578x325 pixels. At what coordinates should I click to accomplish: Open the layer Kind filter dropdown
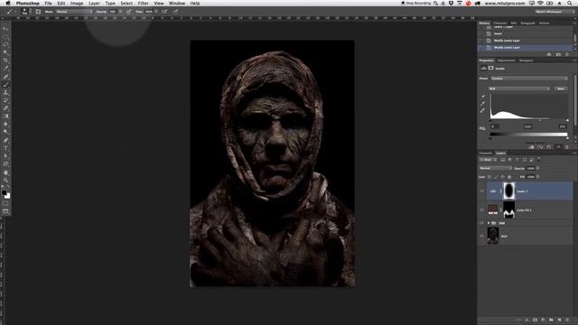(488, 160)
